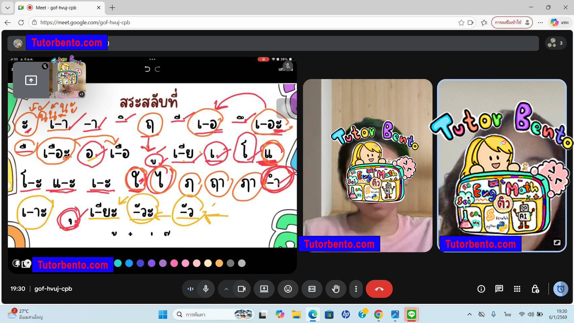Open the more options three-dot menu

point(356,289)
